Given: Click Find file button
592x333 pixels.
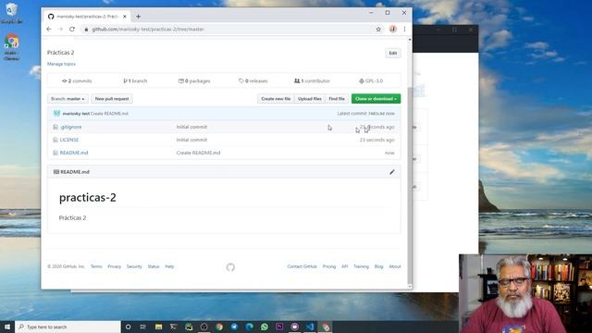Looking at the screenshot, I should (x=337, y=99).
